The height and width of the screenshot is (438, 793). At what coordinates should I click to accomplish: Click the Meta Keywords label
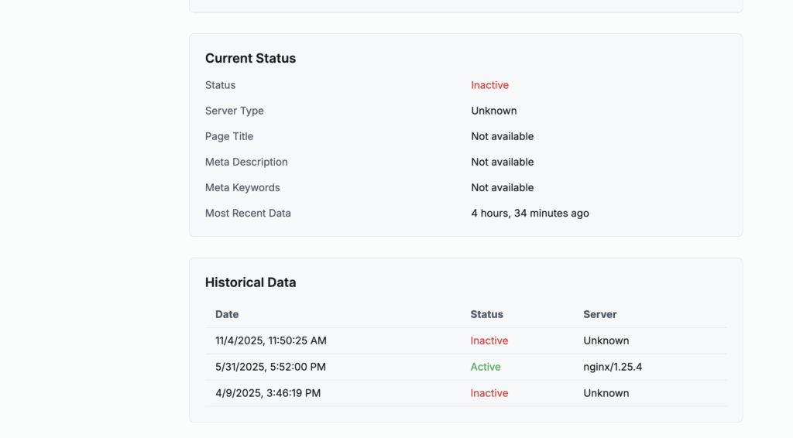(242, 187)
